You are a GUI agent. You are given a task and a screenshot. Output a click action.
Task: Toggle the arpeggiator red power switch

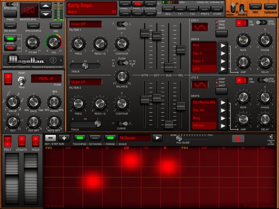click(x=8, y=79)
